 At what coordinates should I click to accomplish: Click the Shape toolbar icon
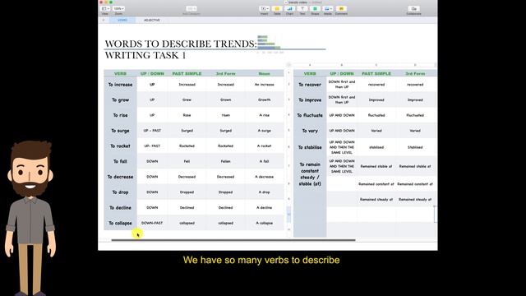click(x=315, y=9)
